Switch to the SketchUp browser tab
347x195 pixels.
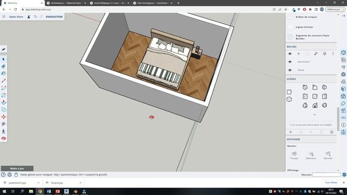tap(22, 3)
